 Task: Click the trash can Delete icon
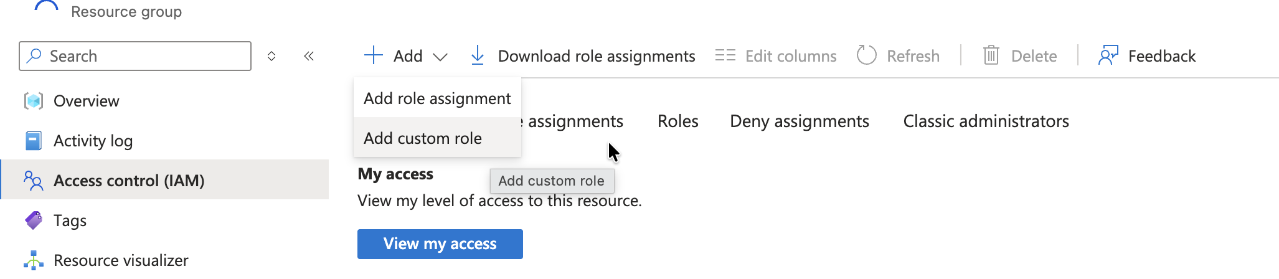point(991,56)
